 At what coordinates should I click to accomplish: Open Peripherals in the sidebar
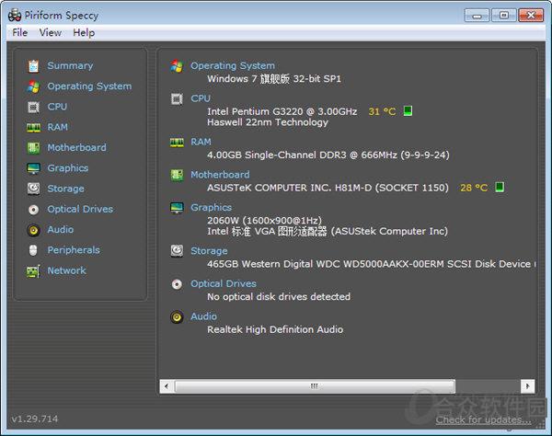pos(74,250)
